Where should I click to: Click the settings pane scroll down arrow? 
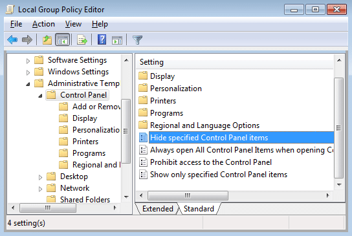(339, 185)
